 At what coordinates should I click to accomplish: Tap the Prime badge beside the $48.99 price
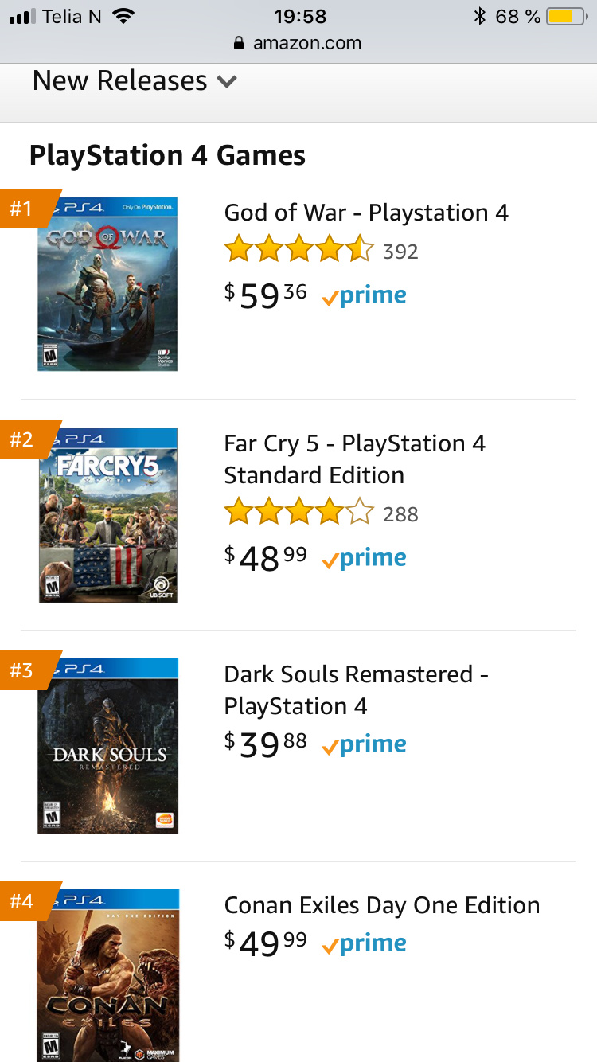pos(364,559)
